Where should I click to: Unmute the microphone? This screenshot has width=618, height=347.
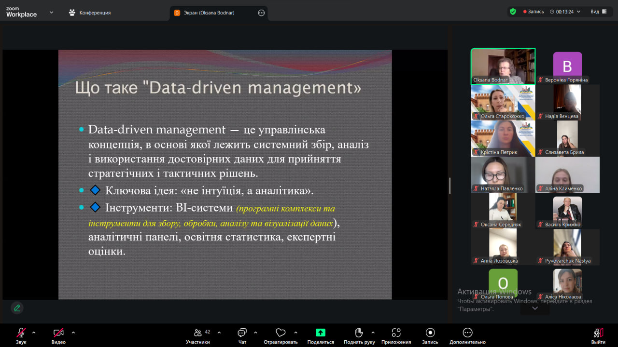(x=21, y=333)
